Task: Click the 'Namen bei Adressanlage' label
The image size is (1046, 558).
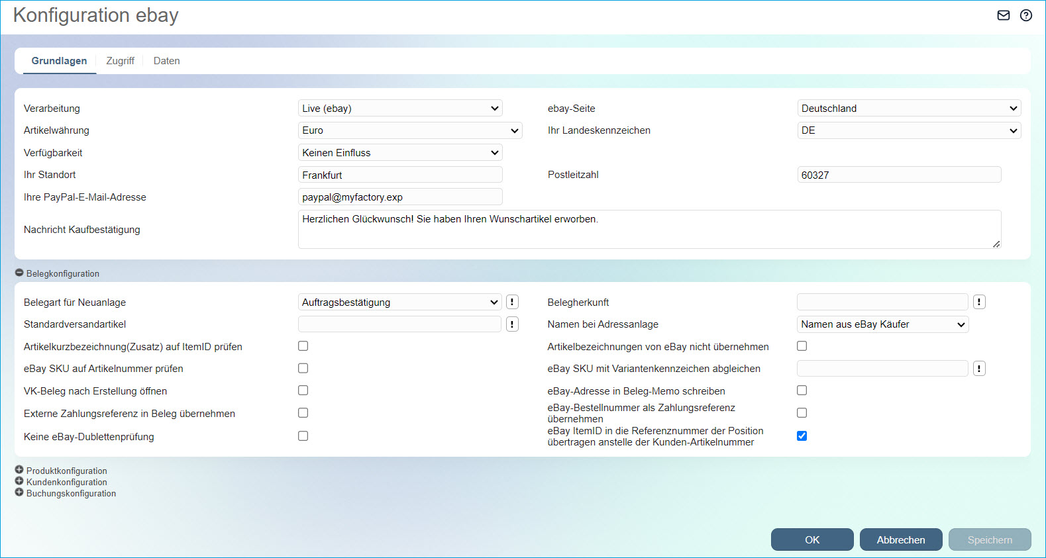Action: 603,324
